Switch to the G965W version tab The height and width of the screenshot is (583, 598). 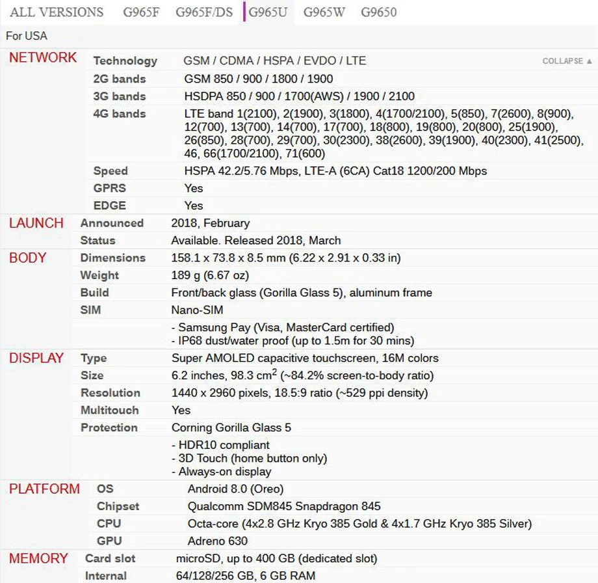coord(324,12)
